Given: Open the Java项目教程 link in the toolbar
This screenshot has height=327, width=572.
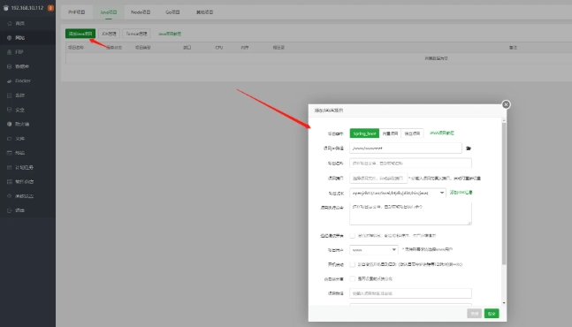Looking at the screenshot, I should coord(169,34).
